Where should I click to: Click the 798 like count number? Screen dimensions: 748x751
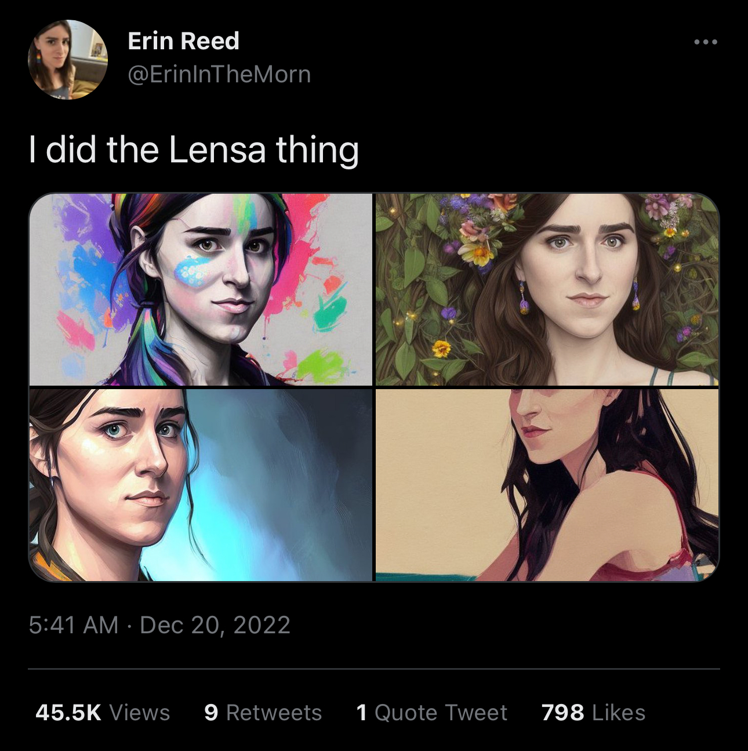click(562, 713)
